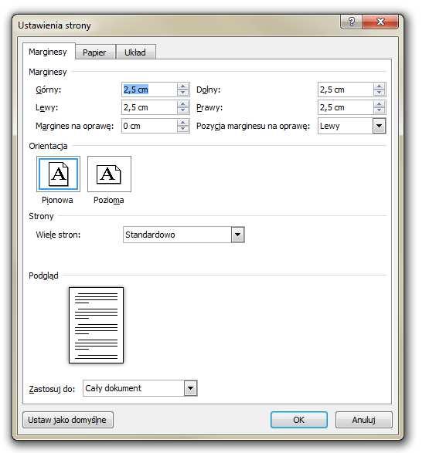Click the Prawy margin input field
The height and width of the screenshot is (453, 429).
(346, 107)
